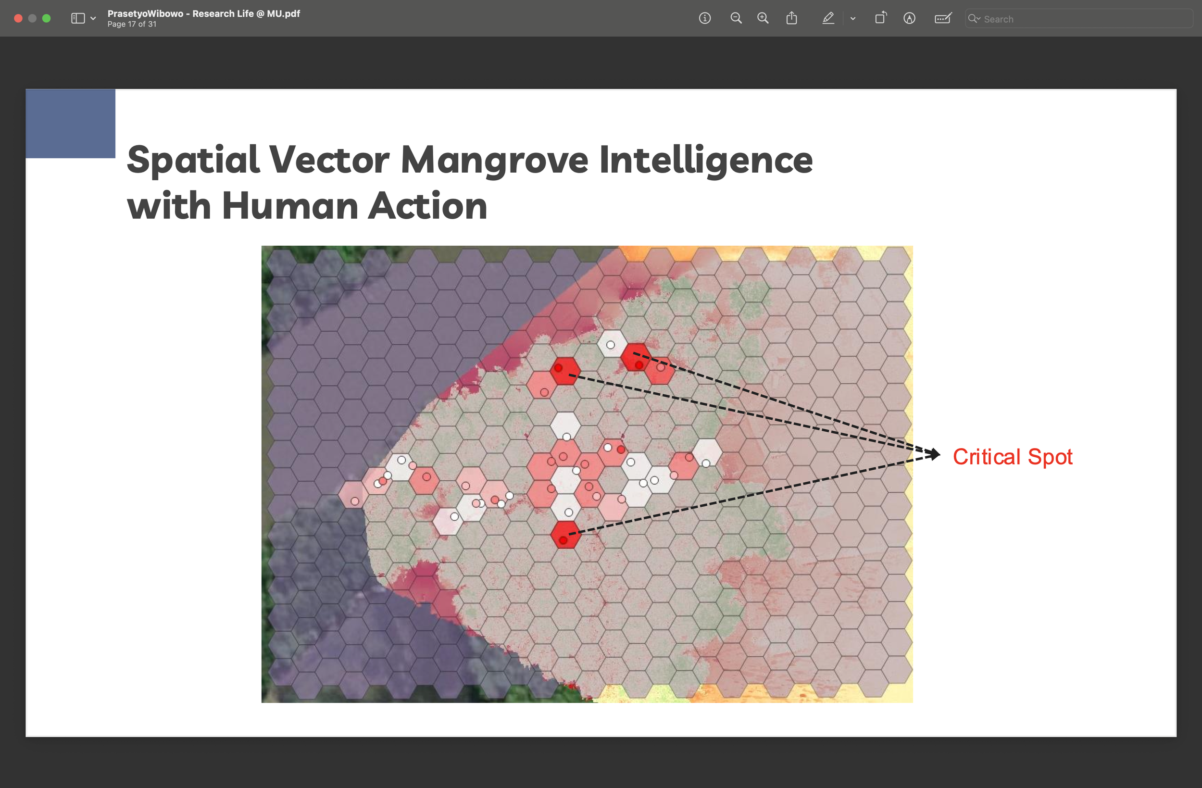Expand the search options magnifier menu

[974, 19]
